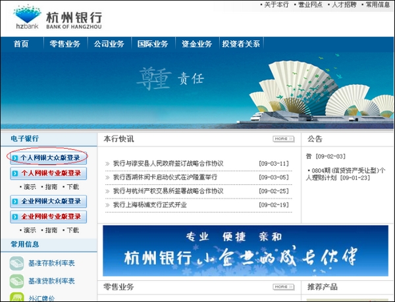This screenshot has width=395, height=302.
Task: Open 零售业务 navigation menu item
Action: point(65,44)
